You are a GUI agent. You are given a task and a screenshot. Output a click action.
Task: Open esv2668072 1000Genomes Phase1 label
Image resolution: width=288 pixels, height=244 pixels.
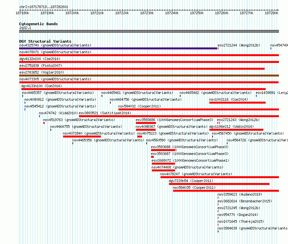[191, 160]
